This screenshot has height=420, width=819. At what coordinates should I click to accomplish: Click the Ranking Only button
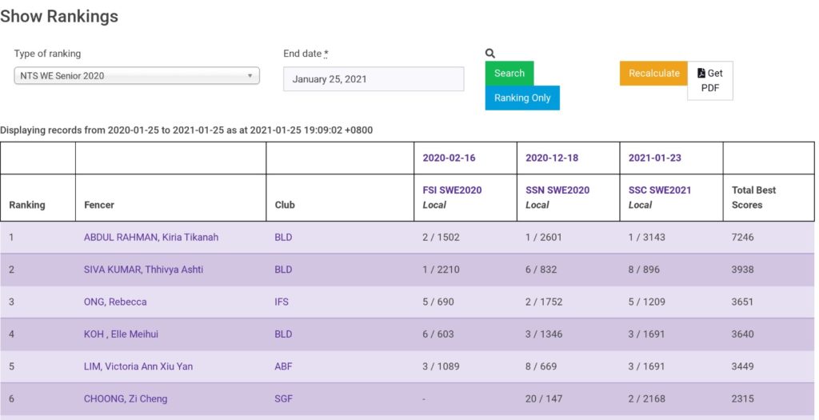(x=521, y=98)
